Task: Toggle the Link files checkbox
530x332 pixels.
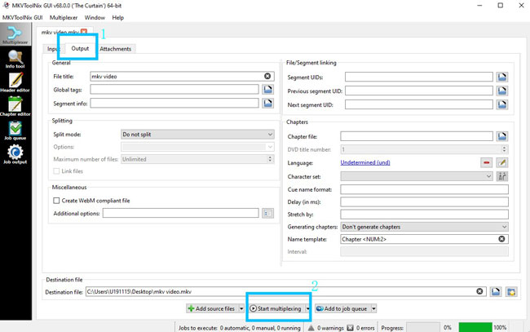Action: coord(56,171)
